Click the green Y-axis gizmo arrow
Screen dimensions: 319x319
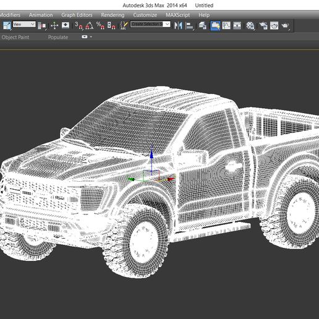point(132,179)
